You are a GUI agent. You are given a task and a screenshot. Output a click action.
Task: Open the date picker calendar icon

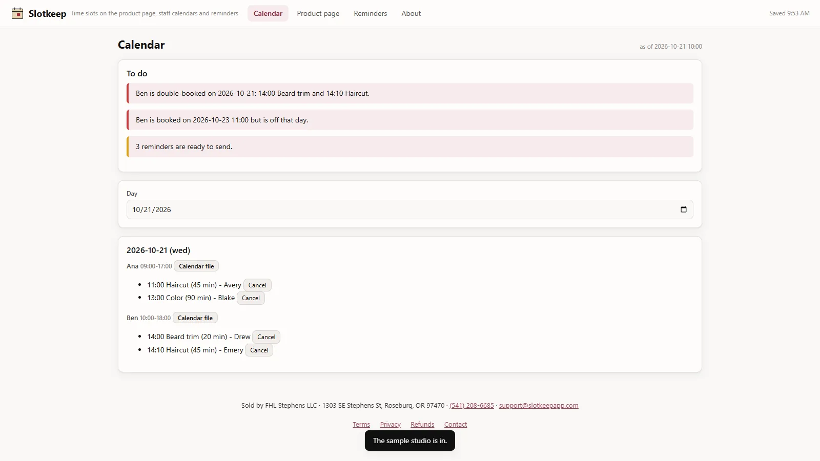(683, 209)
